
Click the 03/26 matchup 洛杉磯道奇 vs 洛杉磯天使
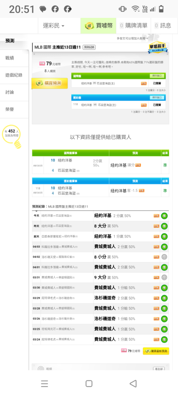tap(58, 319)
